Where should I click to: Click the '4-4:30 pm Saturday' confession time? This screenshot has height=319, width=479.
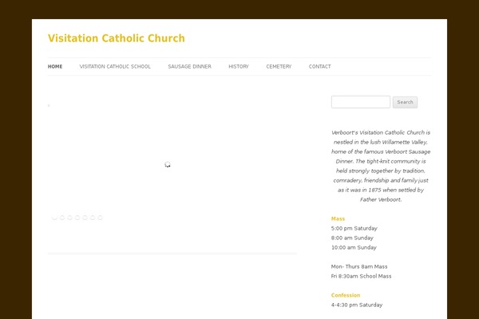click(x=357, y=305)
